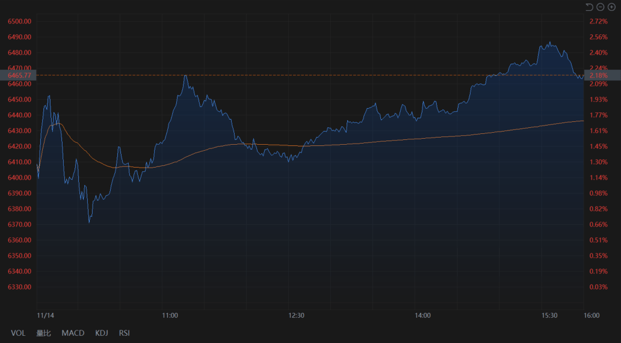Click the current price label 6465.77
Viewport: 621px width, 343px height.
click(18, 75)
